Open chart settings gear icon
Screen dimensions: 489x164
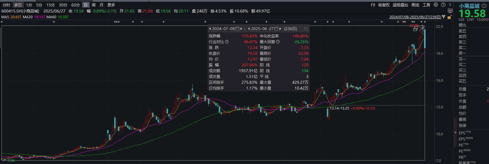click(x=436, y=5)
